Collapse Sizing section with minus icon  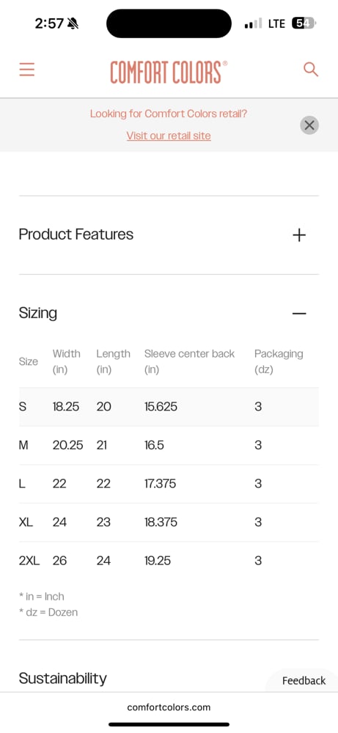[299, 313]
